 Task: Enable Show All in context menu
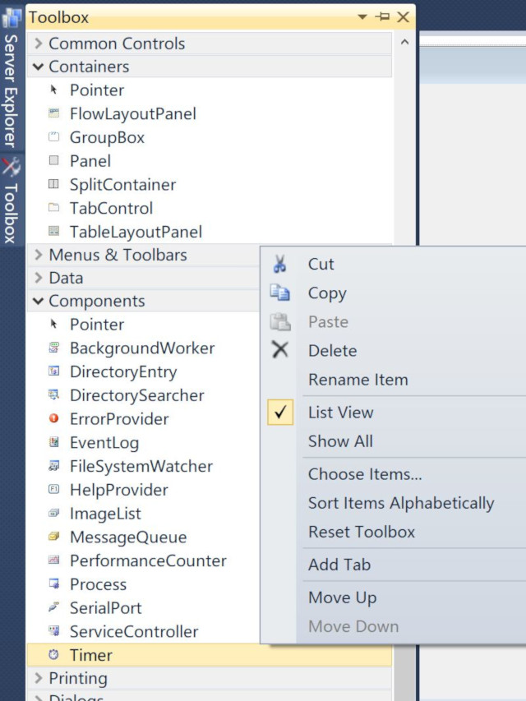340,441
